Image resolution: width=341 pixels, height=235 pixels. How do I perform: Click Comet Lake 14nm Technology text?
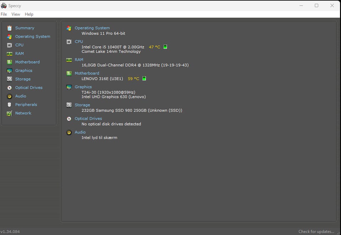coord(111,51)
